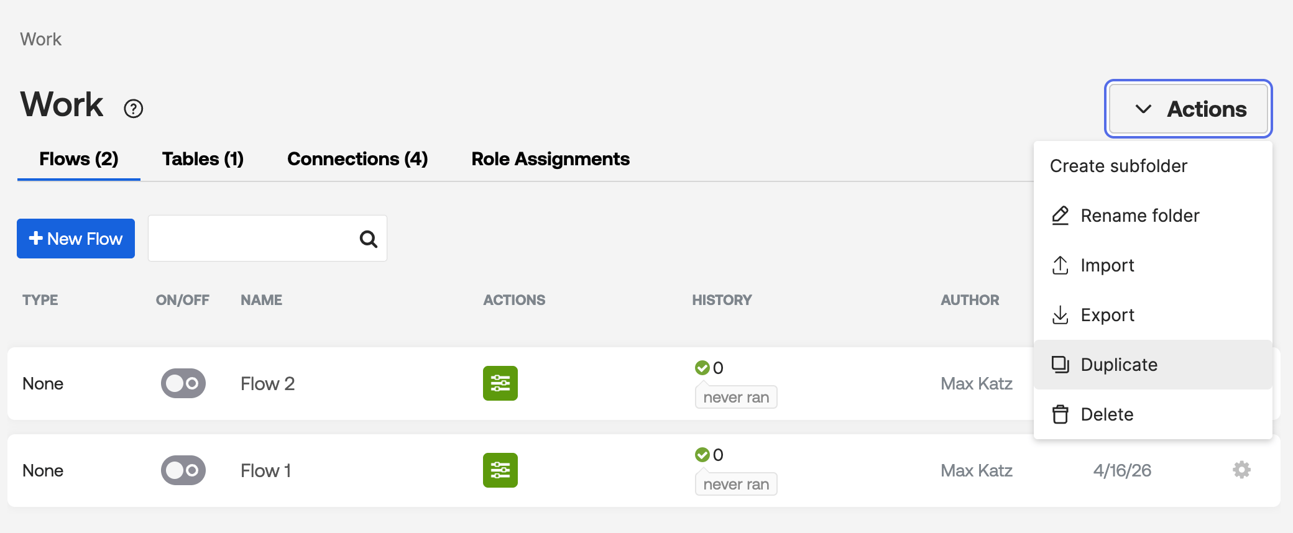Open the green actions icon for Flow 2
This screenshot has height=533, width=1293.
pyautogui.click(x=500, y=383)
